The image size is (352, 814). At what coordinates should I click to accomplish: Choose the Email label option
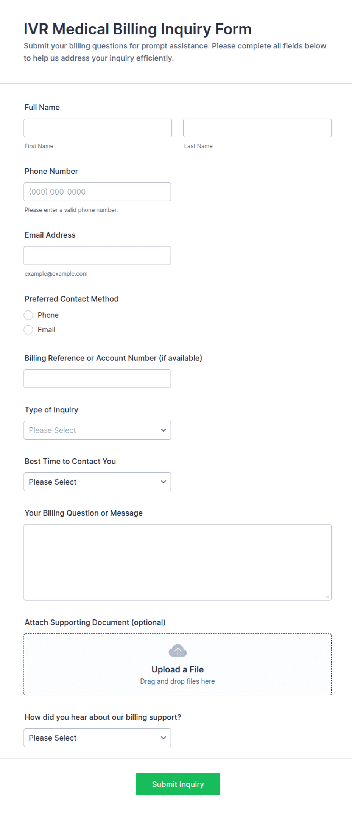pos(47,330)
